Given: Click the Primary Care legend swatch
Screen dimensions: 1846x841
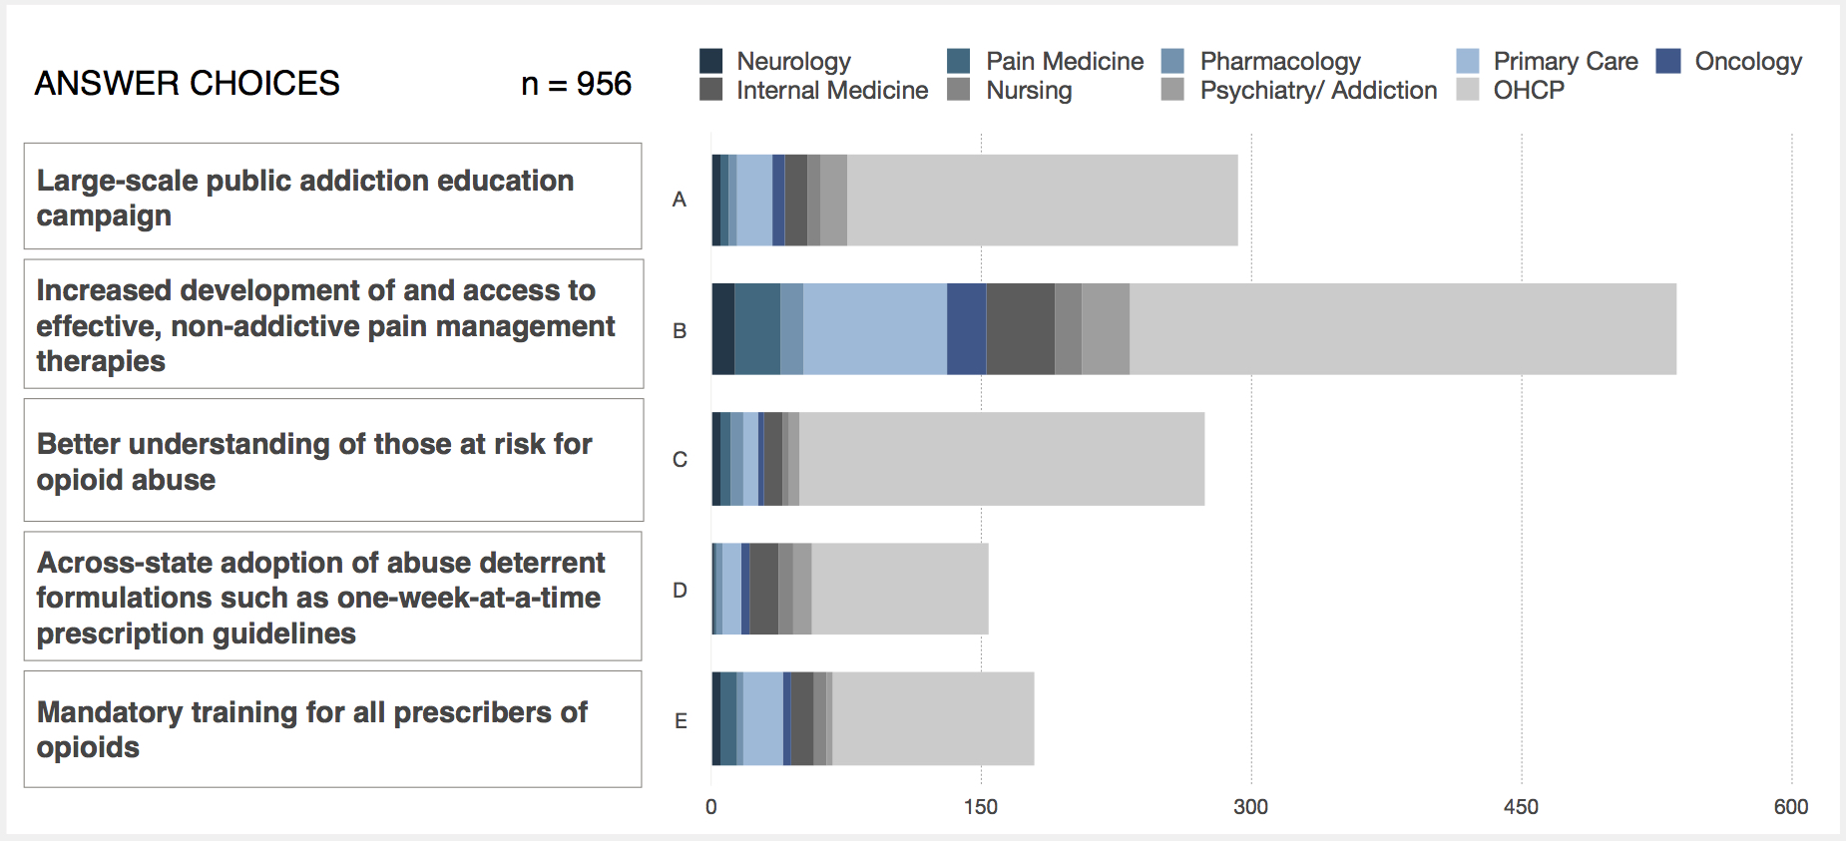Looking at the screenshot, I should [x=1467, y=61].
